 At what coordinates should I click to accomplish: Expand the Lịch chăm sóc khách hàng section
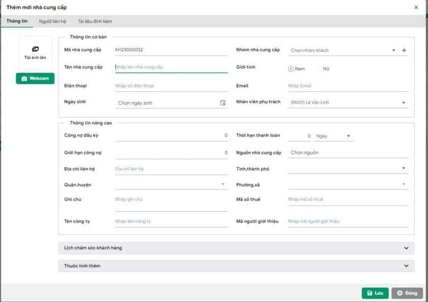click(x=236, y=248)
